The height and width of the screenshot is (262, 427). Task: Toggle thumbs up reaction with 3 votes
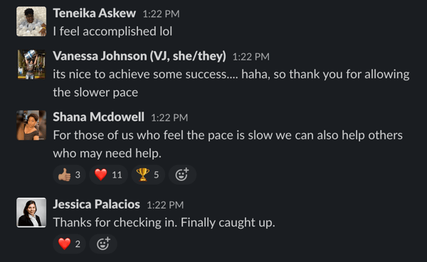tap(69, 175)
